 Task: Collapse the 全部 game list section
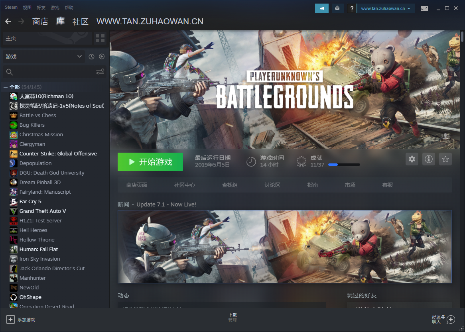(x=5, y=87)
